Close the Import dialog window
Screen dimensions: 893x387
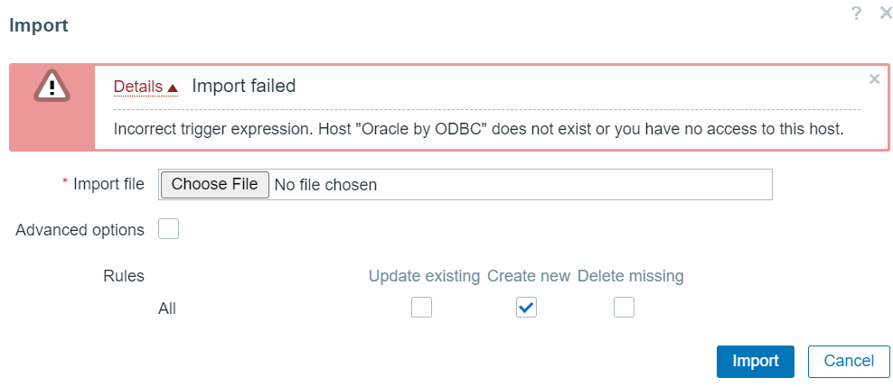pos(886,14)
